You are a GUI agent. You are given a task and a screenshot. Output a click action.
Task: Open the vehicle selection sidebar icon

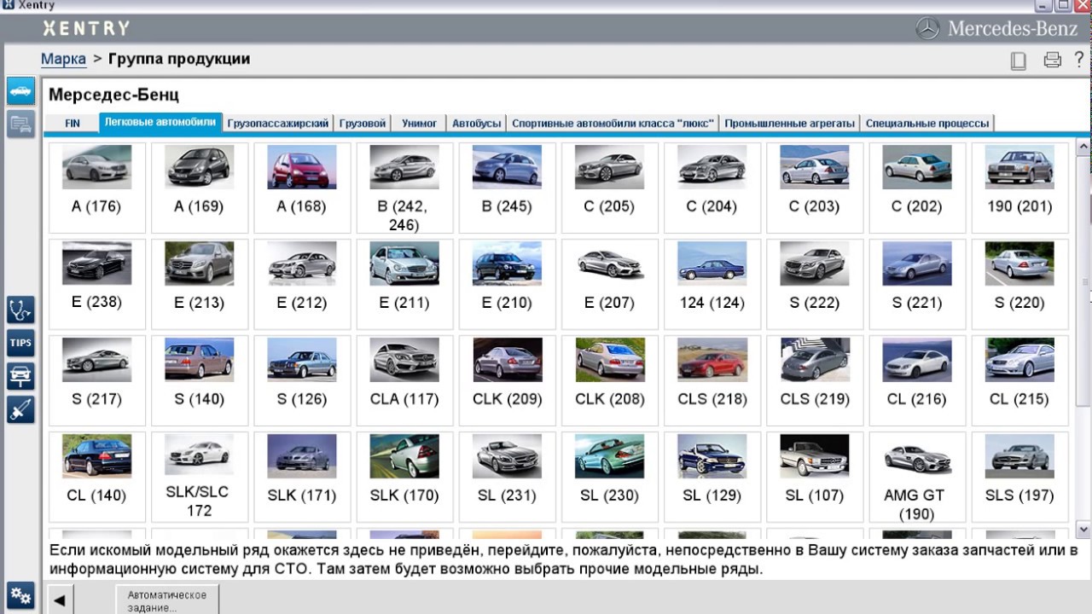point(20,90)
